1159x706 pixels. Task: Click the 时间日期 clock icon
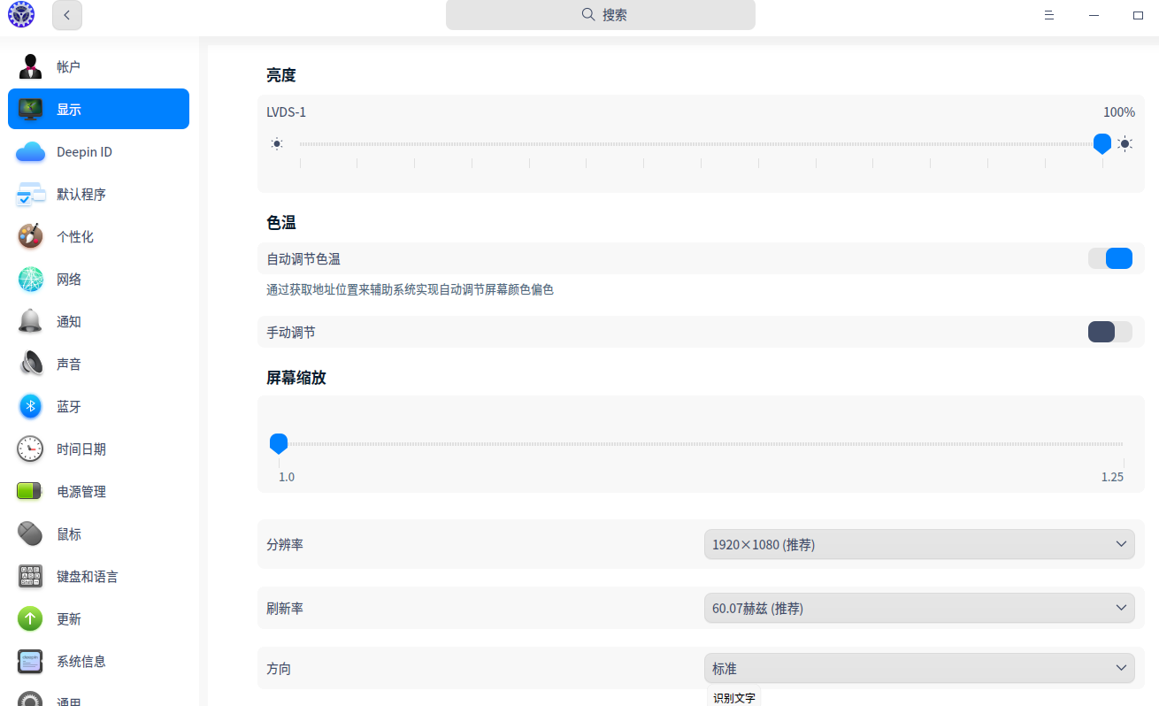[30, 449]
